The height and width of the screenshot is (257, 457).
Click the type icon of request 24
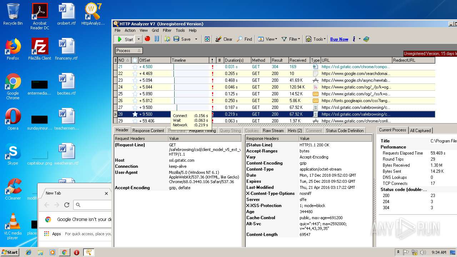tap(315, 87)
